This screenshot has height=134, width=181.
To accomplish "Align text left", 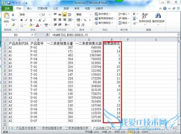I will [55, 20].
